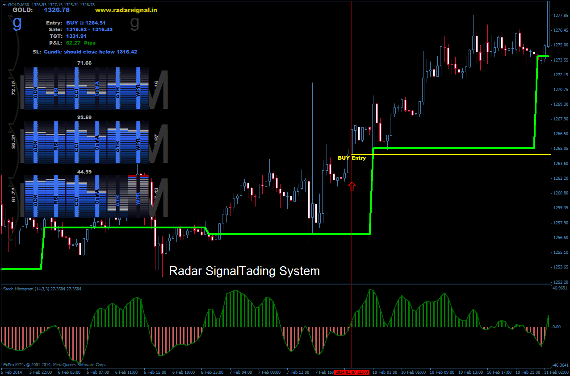The width and height of the screenshot is (570, 376).
Task: Select the Safe range '1319.52 - 1316.42'
Action: (x=89, y=29)
